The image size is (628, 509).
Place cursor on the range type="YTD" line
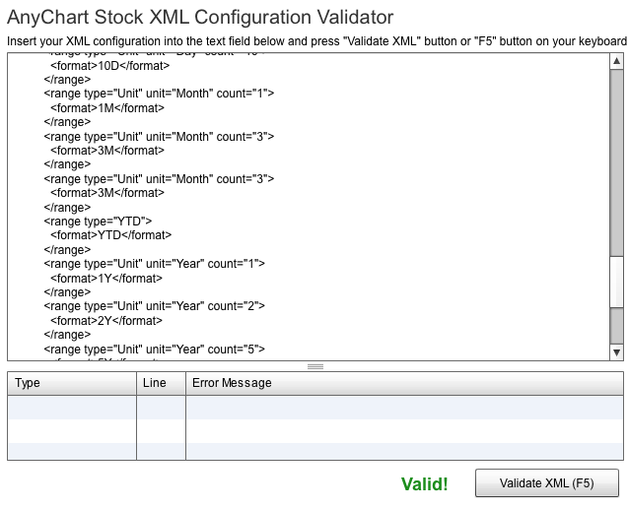(98, 222)
